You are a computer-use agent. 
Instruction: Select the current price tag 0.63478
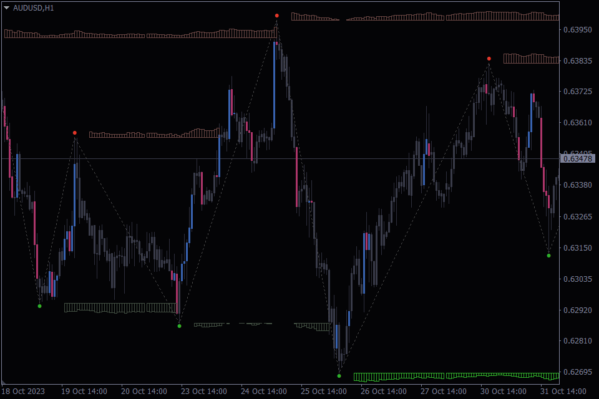point(577,159)
